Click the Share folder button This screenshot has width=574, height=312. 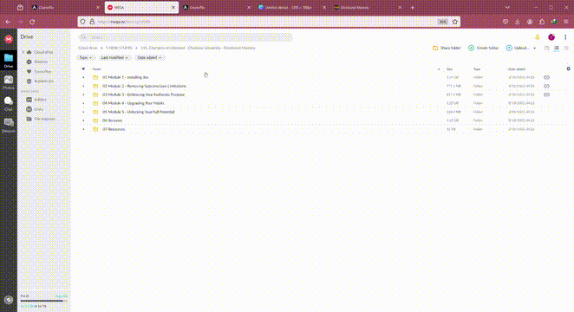click(447, 48)
